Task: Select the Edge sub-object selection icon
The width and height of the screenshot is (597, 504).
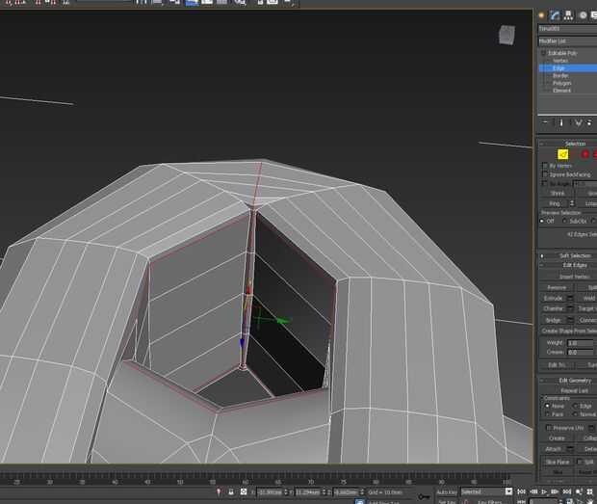Action: (x=562, y=154)
